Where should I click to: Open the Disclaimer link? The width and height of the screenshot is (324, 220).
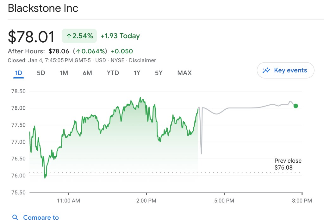[142, 60]
